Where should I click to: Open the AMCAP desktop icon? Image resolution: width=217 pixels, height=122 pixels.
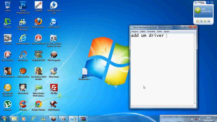pyautogui.click(x=7, y=39)
